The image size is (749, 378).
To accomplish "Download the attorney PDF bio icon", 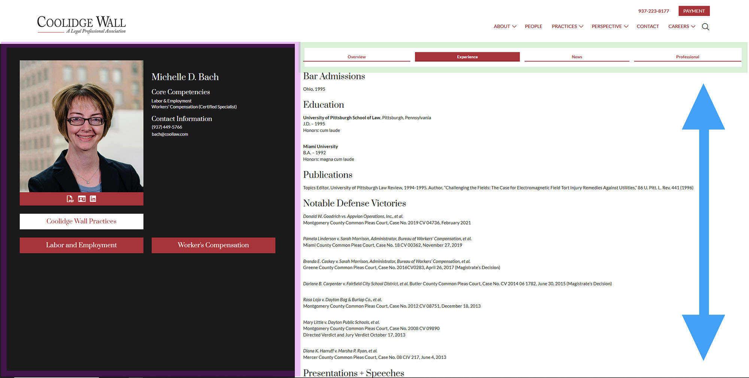I will pyautogui.click(x=70, y=199).
